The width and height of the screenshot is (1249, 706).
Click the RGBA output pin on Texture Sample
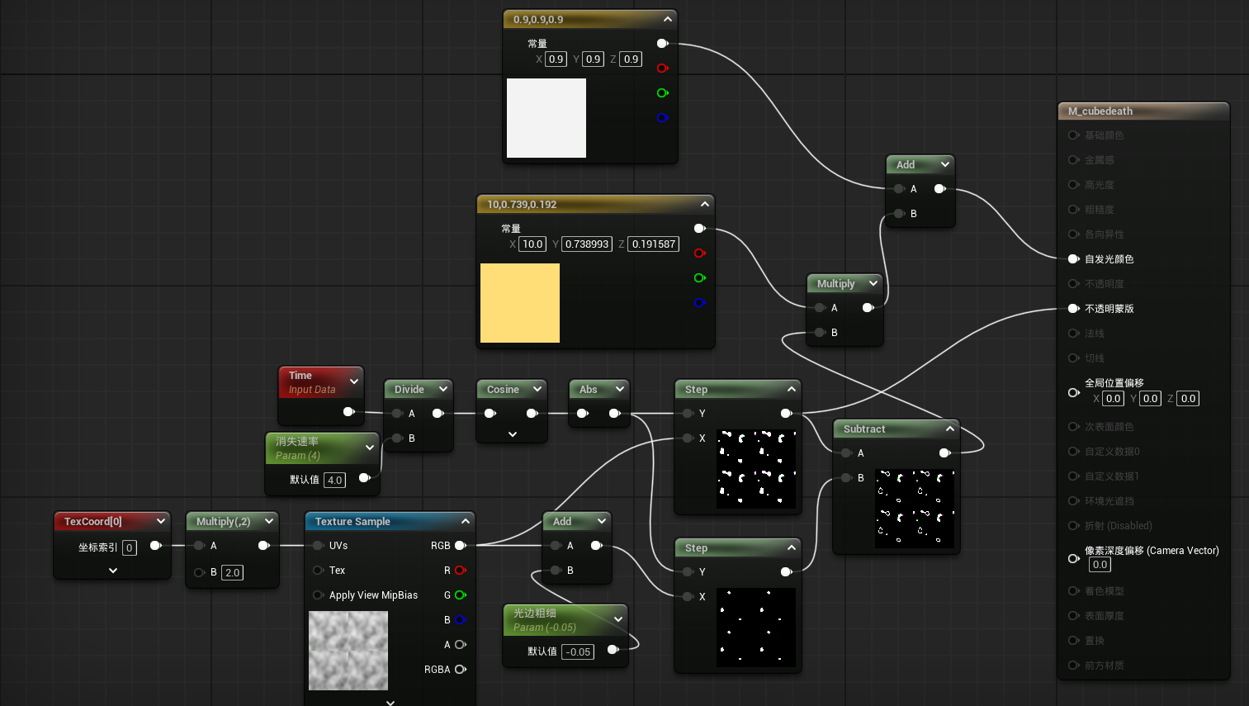pyautogui.click(x=461, y=670)
